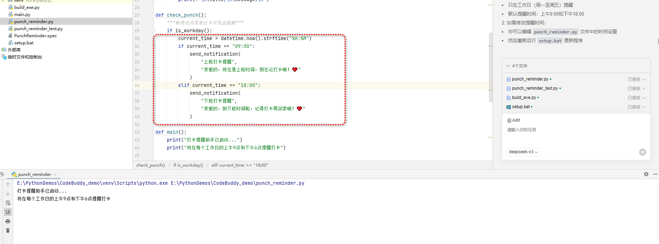
Task: Click the Windows icon beside setup.bat in the changes list
Action: pos(509,107)
